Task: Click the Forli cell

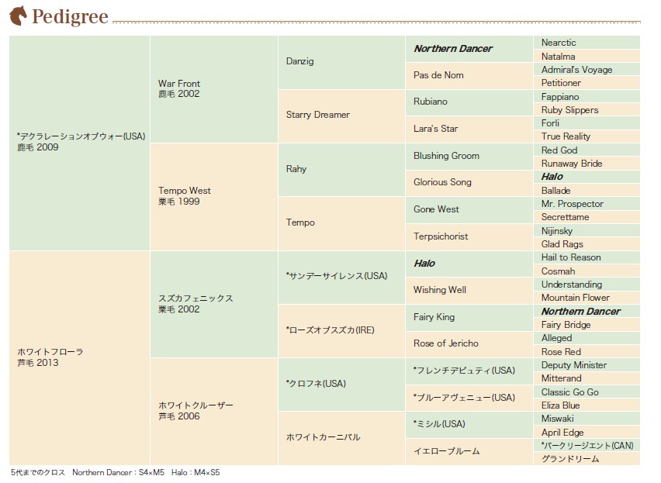Action: [x=587, y=123]
